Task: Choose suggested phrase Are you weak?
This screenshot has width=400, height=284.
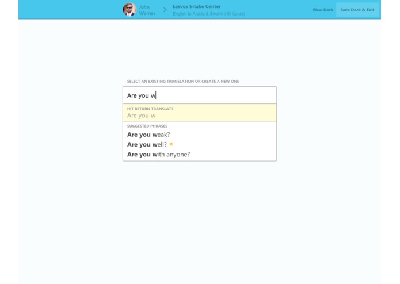Action: pyautogui.click(x=148, y=135)
